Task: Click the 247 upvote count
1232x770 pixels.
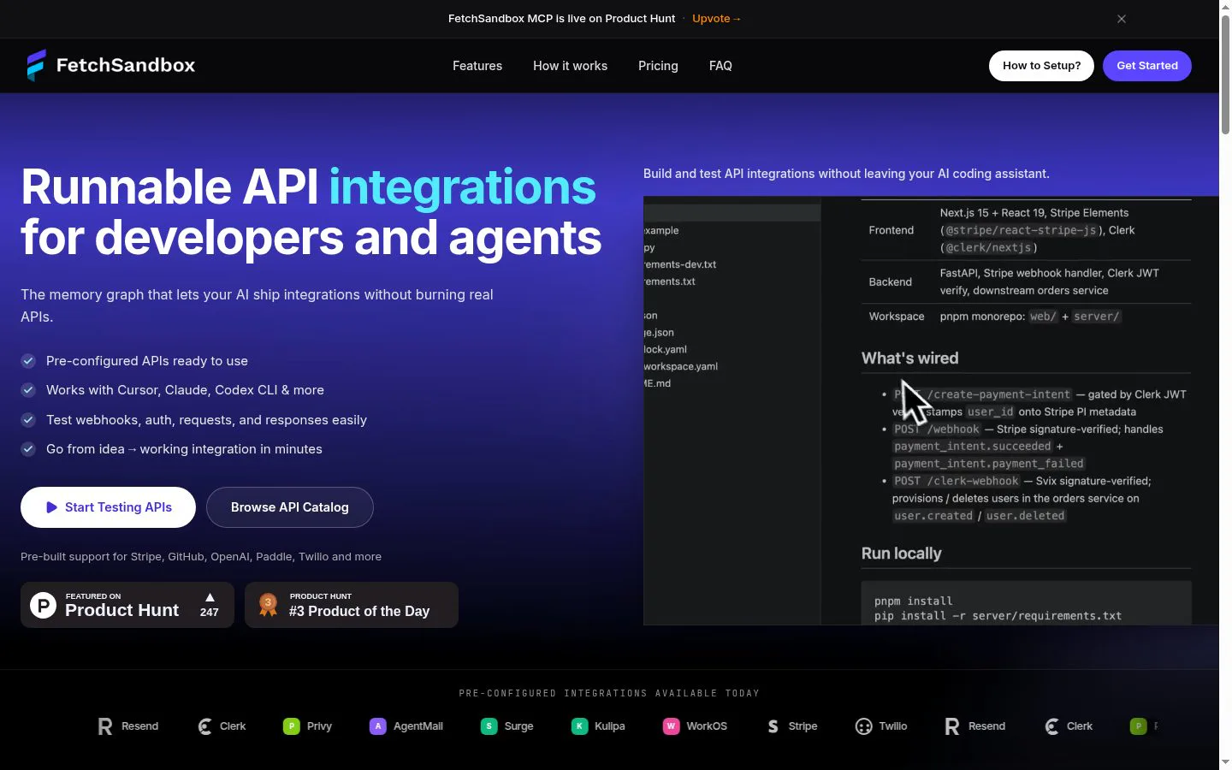Action: [210, 613]
